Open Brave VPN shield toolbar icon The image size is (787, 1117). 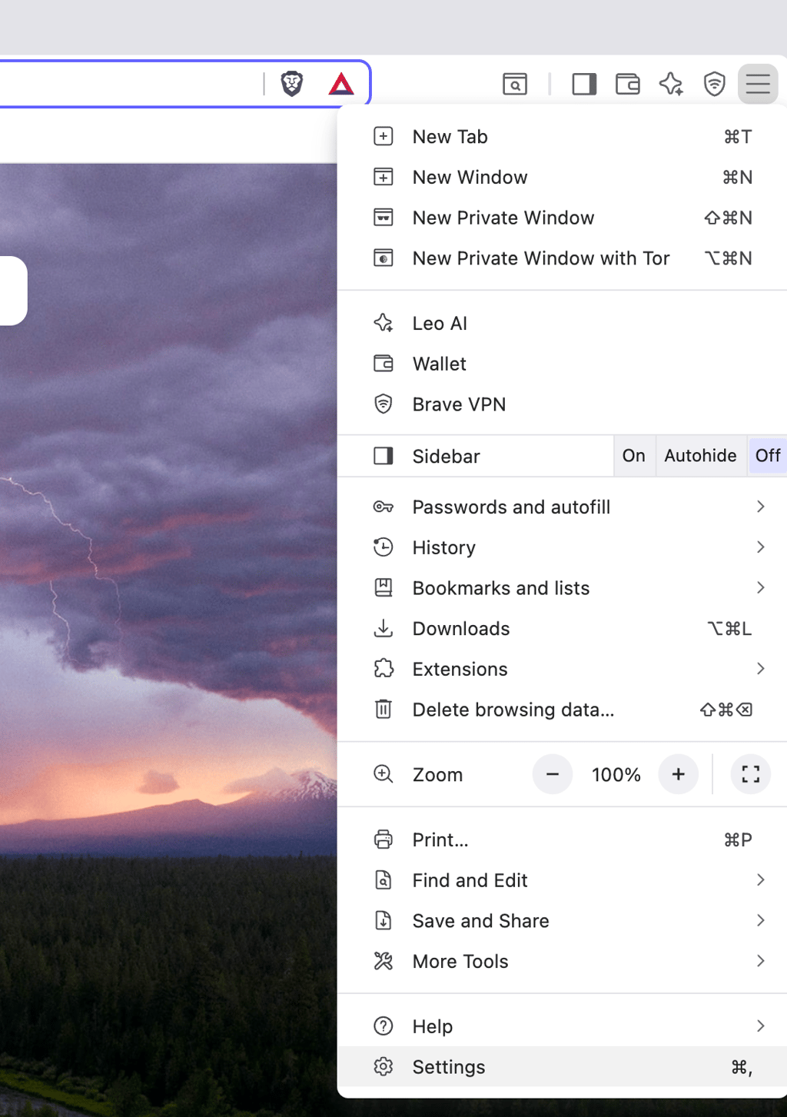click(x=715, y=83)
